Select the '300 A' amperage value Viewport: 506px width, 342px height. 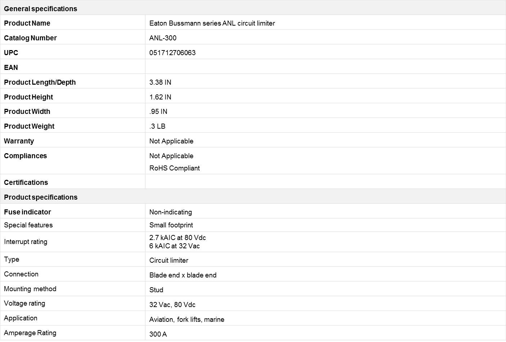158,334
